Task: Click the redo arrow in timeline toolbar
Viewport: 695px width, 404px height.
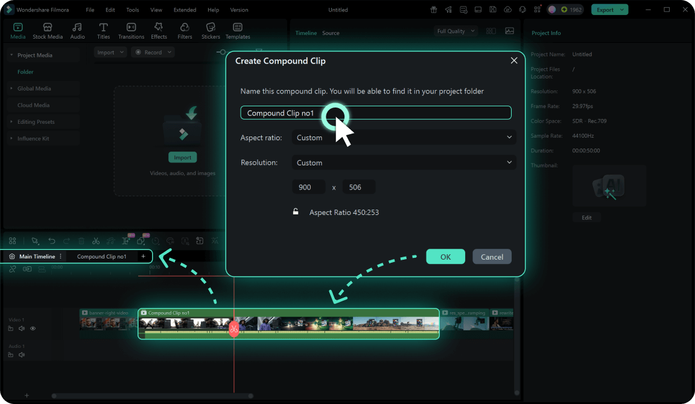Action: pyautogui.click(x=66, y=241)
